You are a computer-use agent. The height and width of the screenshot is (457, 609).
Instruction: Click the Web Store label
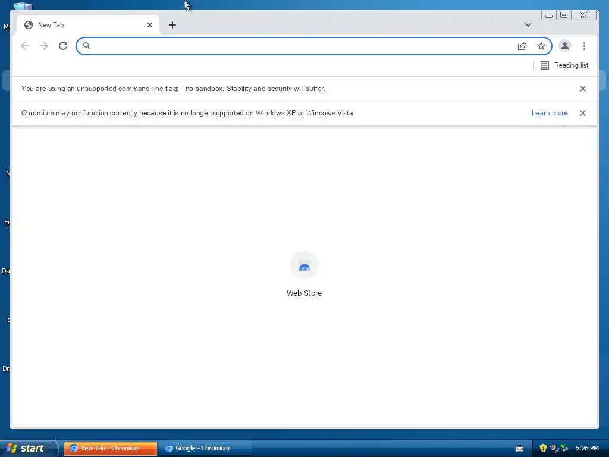pos(304,293)
